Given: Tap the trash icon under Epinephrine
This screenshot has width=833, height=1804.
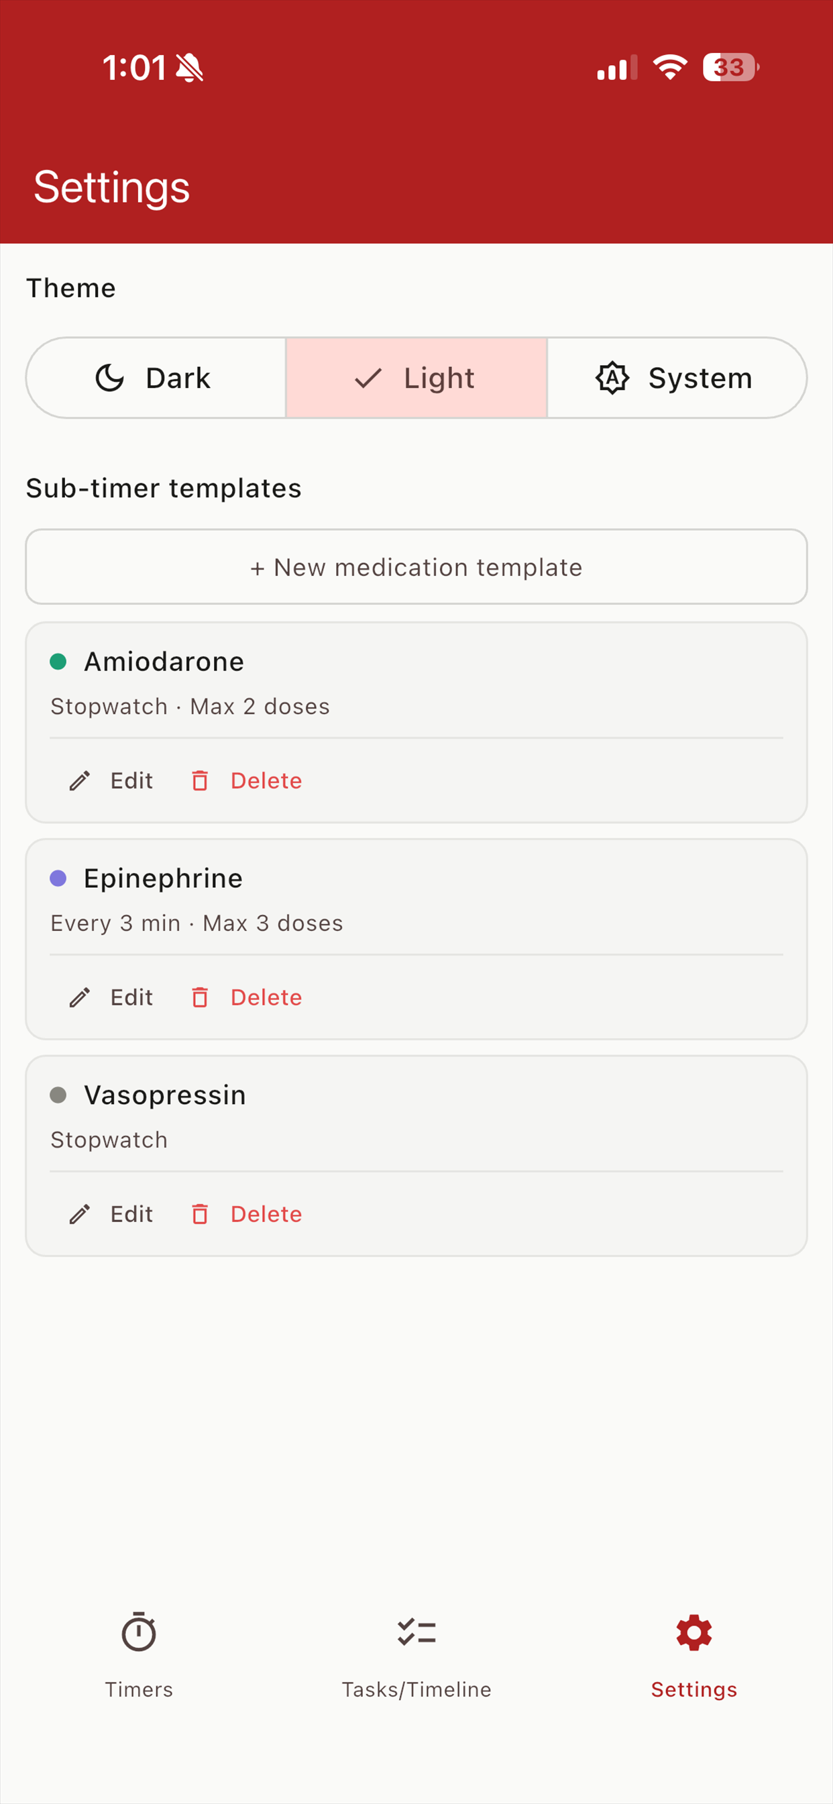Looking at the screenshot, I should coord(199,997).
